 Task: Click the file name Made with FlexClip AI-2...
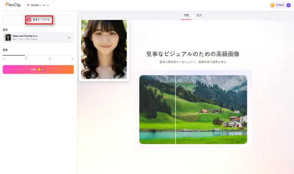(x=26, y=36)
